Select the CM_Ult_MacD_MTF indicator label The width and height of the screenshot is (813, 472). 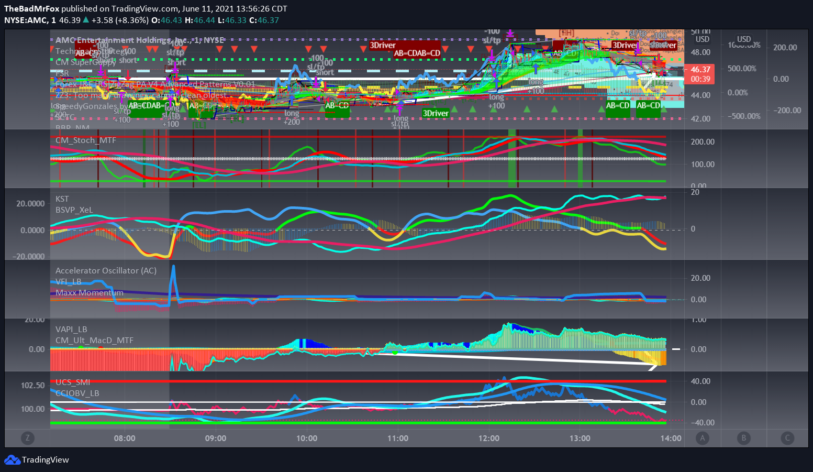tap(94, 340)
